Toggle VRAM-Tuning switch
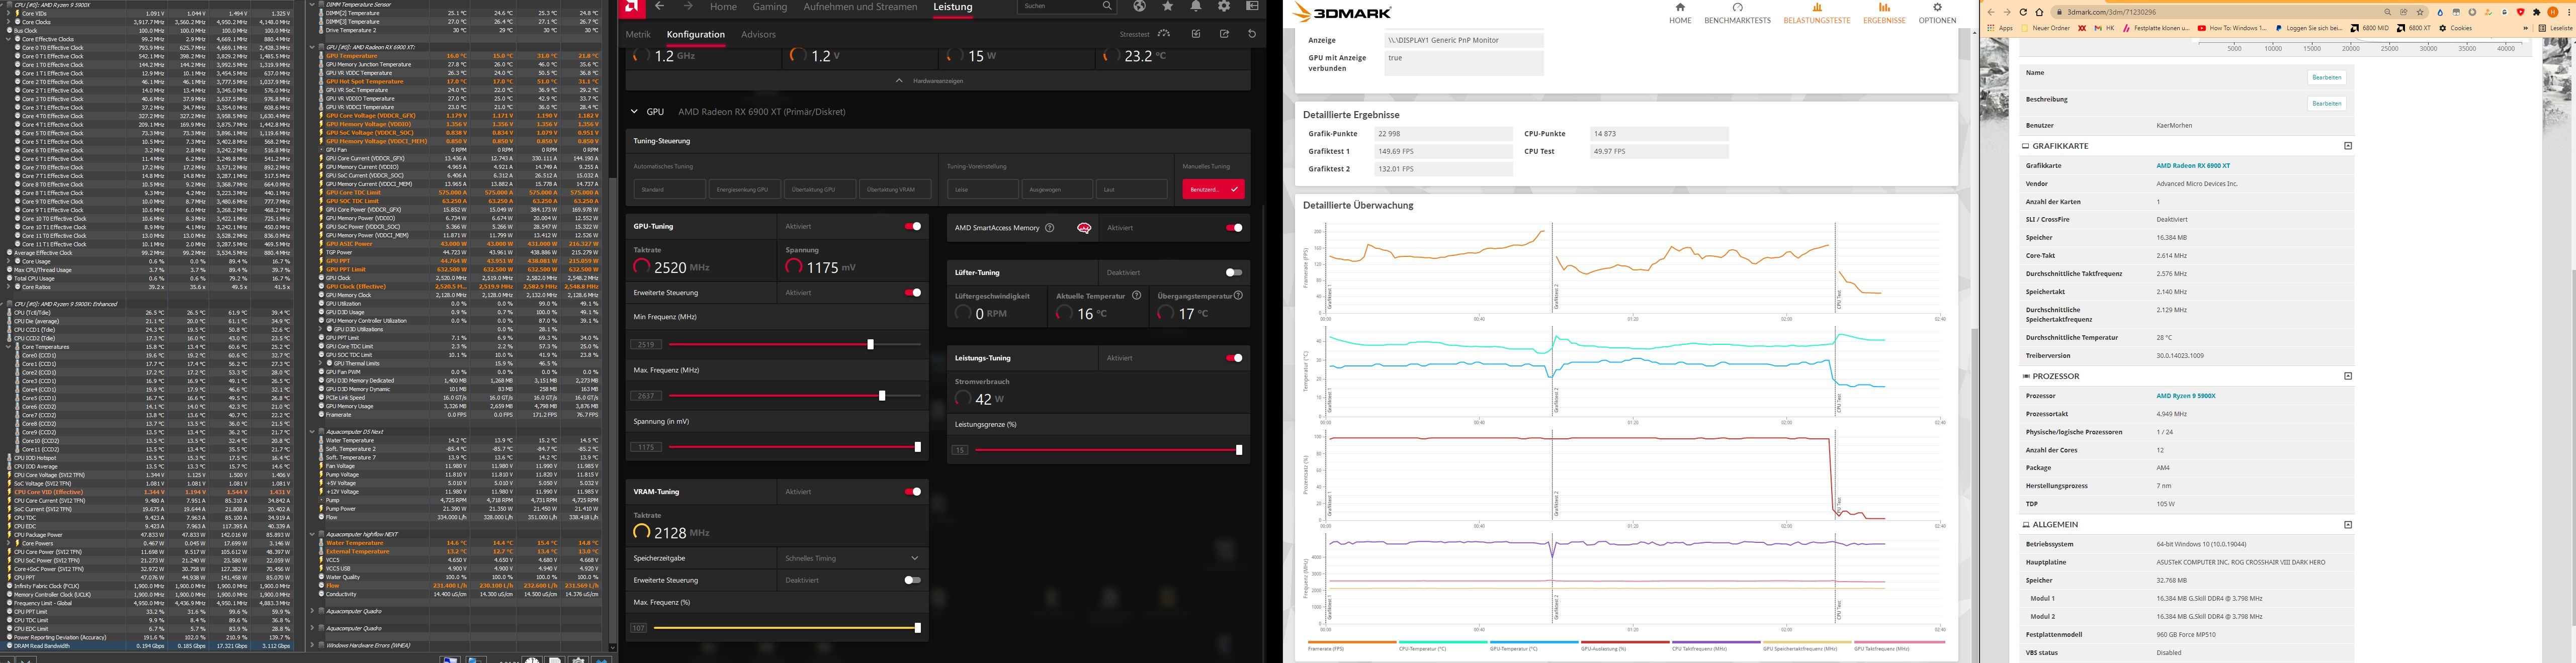The width and height of the screenshot is (2576, 663). (913, 492)
